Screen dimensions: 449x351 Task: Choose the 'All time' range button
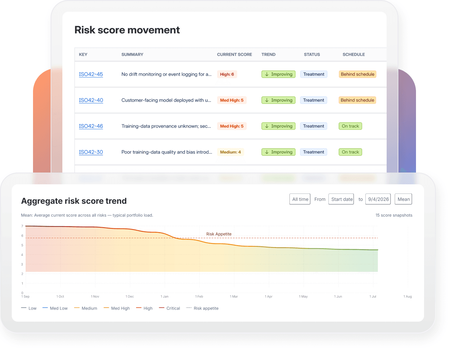[x=300, y=199]
